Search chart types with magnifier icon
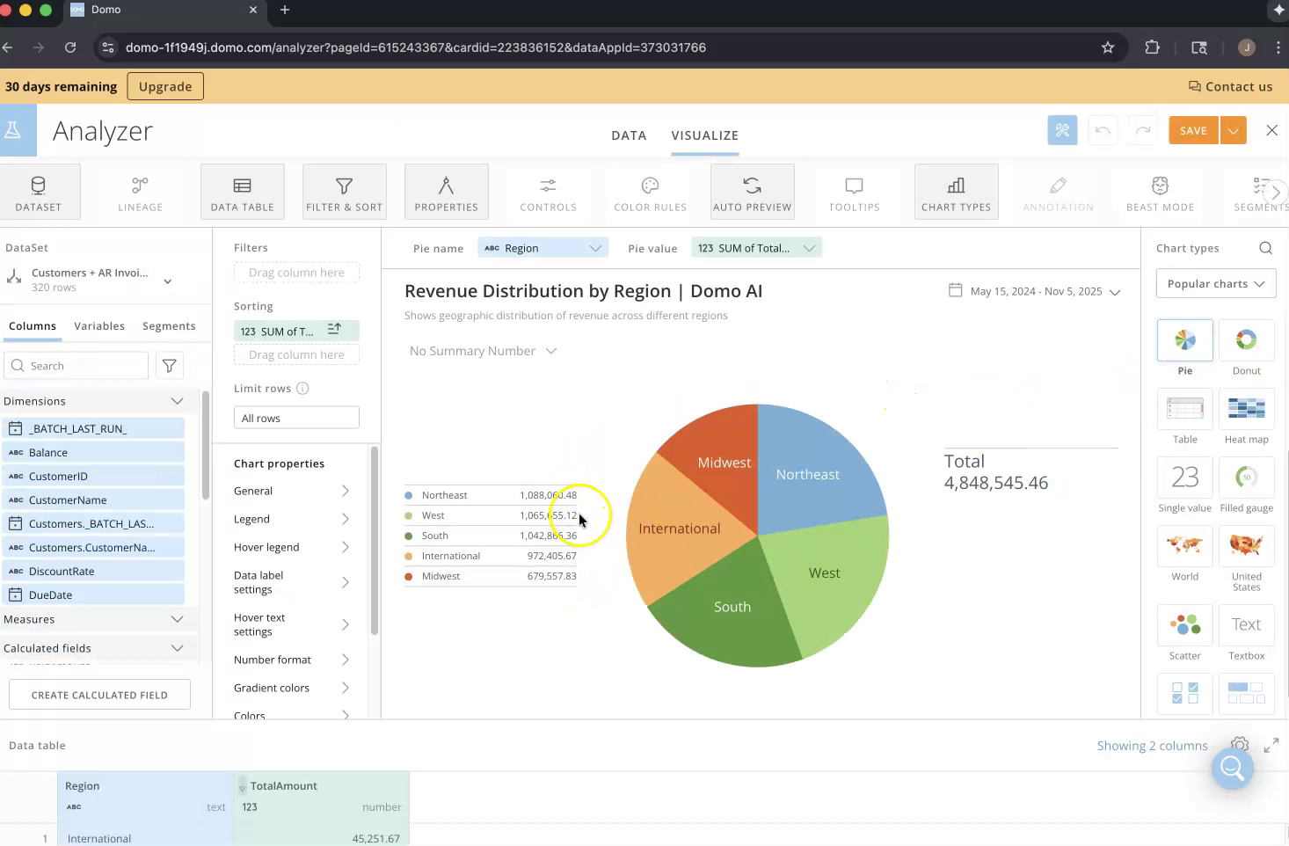This screenshot has height=846, width=1289. pyautogui.click(x=1265, y=248)
